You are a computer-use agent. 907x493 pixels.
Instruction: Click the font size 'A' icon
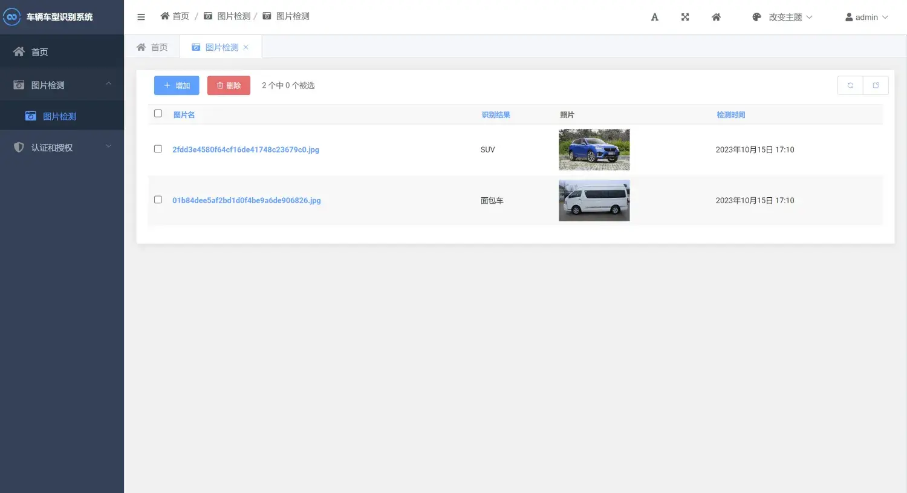tap(654, 17)
